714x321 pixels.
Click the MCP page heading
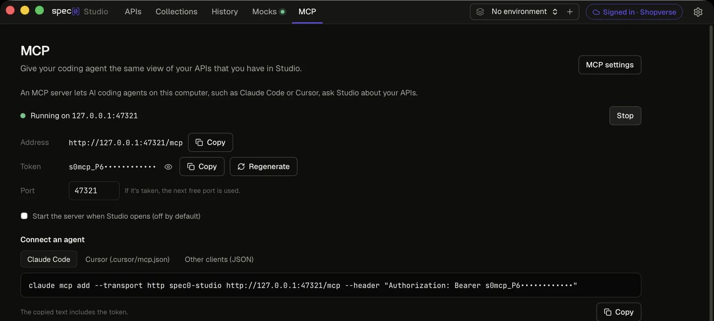(x=35, y=51)
